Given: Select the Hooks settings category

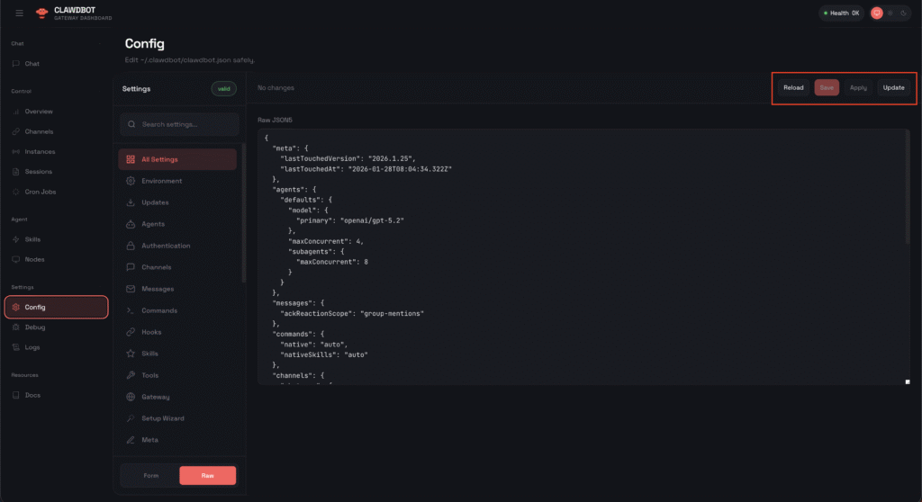Looking at the screenshot, I should pyautogui.click(x=151, y=332).
